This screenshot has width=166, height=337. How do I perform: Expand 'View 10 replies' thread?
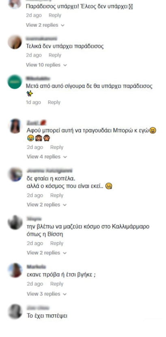(x=46, y=65)
